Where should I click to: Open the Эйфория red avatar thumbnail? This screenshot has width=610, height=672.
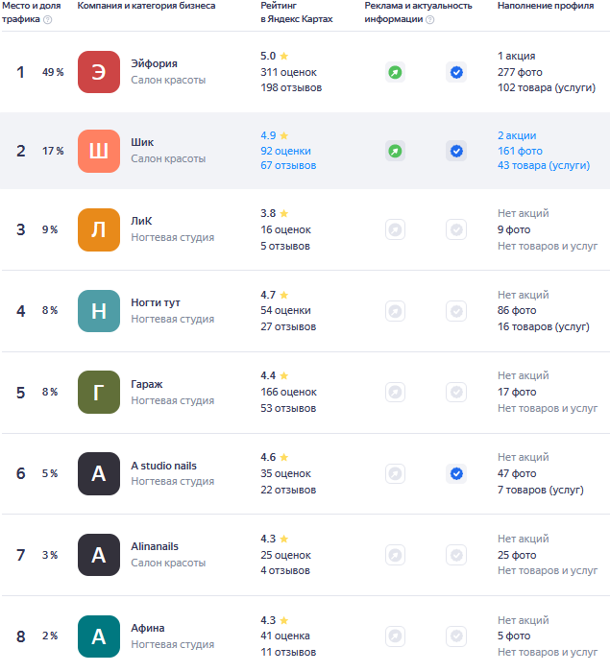coord(99,72)
